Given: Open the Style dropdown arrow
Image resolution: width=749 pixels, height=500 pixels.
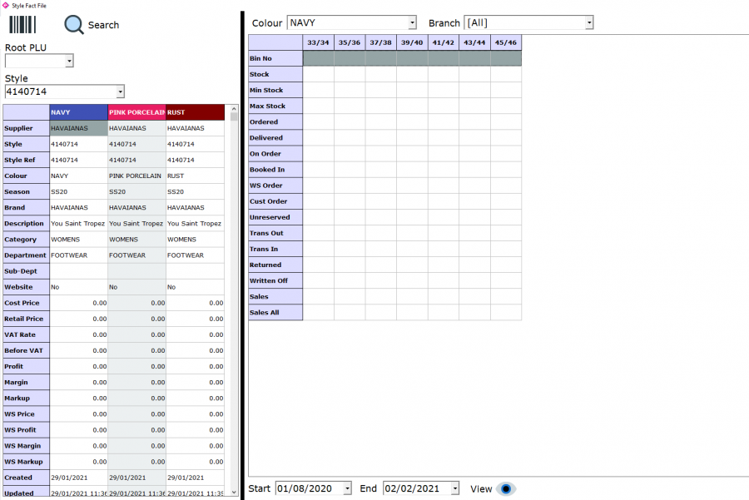Looking at the screenshot, I should tap(121, 92).
